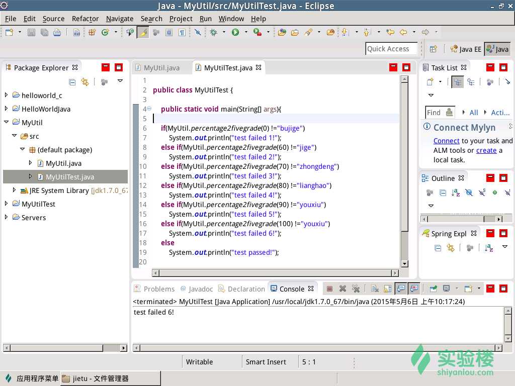The height and width of the screenshot is (386, 515).
Task: Remove launch with Console X icon
Action: coord(342,288)
